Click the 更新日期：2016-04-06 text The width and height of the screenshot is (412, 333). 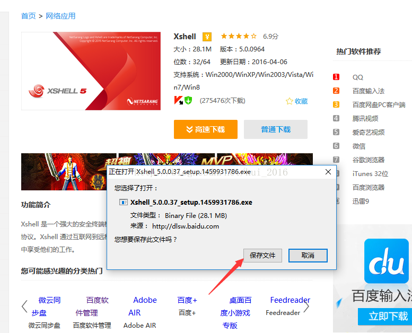click(253, 62)
